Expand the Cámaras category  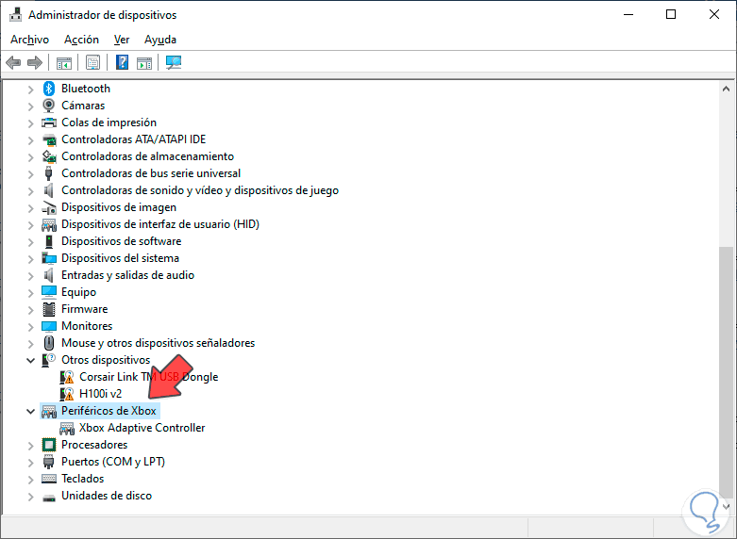[x=30, y=106]
